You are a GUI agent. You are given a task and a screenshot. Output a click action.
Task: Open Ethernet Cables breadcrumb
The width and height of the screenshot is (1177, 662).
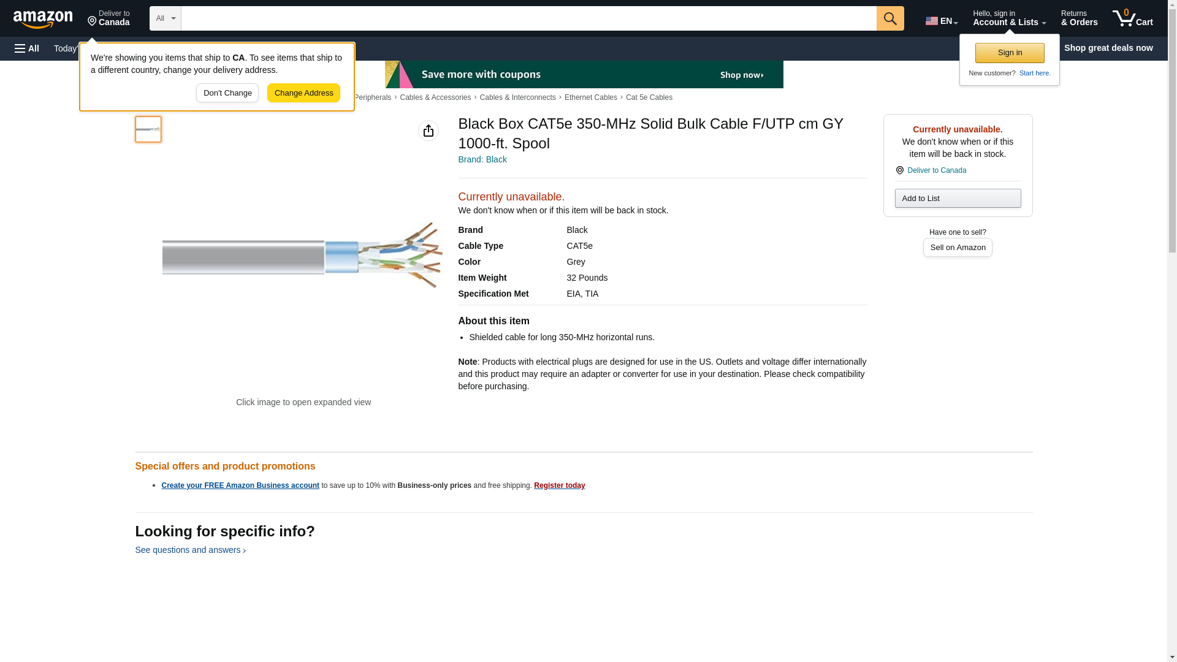(x=590, y=97)
